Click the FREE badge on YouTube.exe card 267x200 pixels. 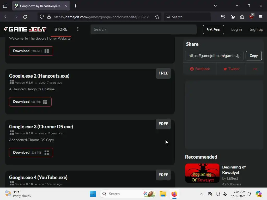[x=163, y=175]
